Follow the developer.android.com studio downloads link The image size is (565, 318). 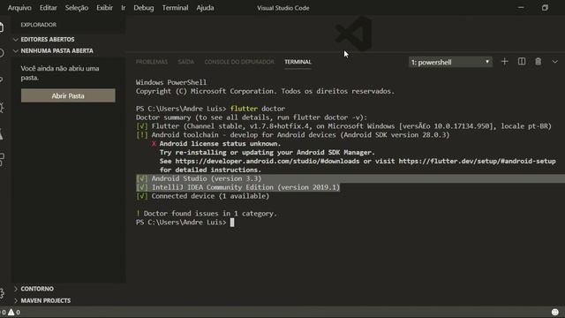(x=267, y=161)
